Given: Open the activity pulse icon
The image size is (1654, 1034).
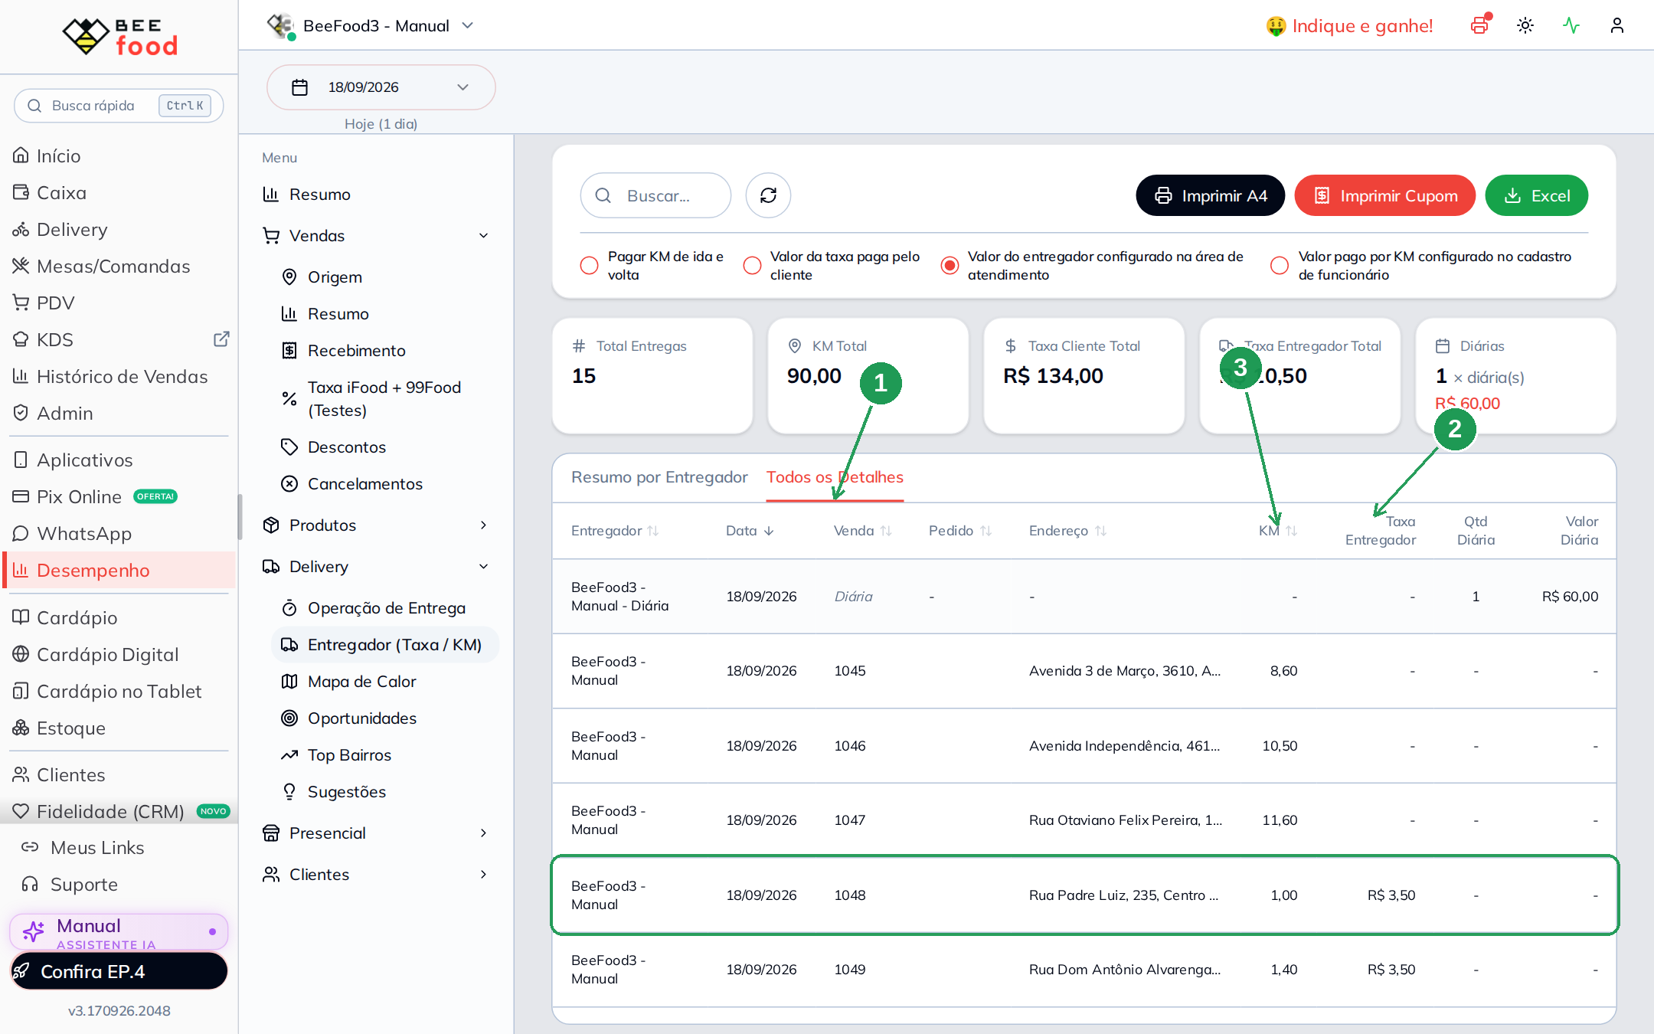Looking at the screenshot, I should 1571,25.
